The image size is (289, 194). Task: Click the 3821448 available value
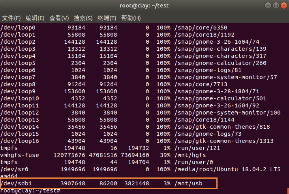pos(137,183)
